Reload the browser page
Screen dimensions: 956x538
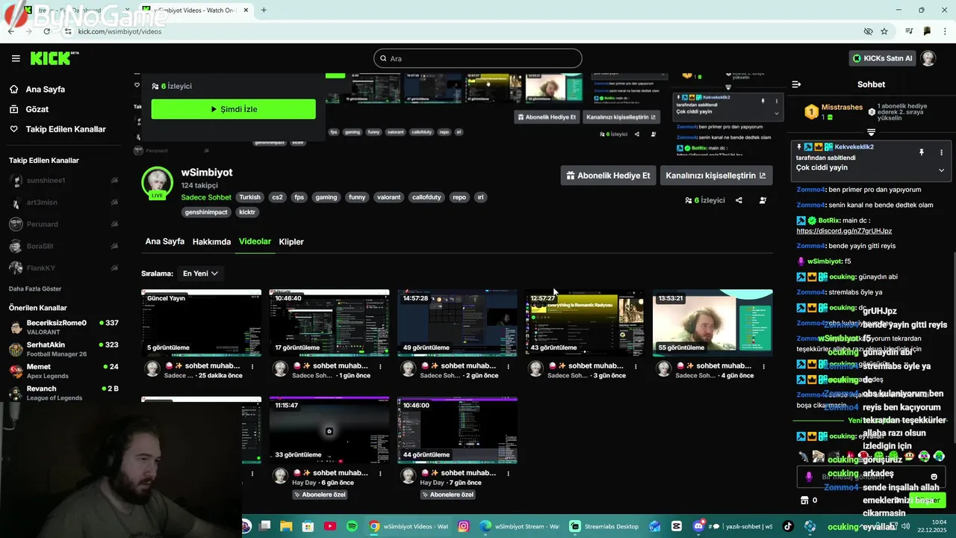[46, 31]
